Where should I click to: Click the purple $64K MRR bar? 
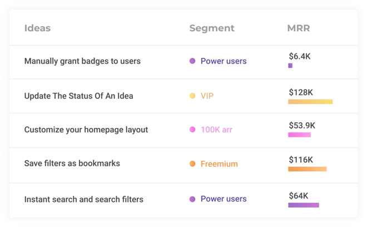coord(304,205)
